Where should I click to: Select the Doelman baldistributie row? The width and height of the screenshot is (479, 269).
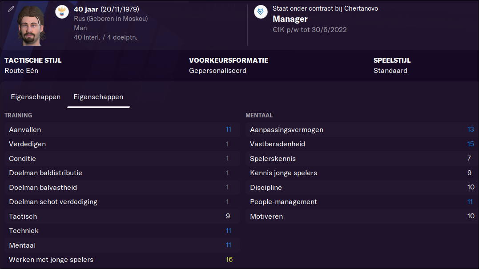[x=122, y=173]
